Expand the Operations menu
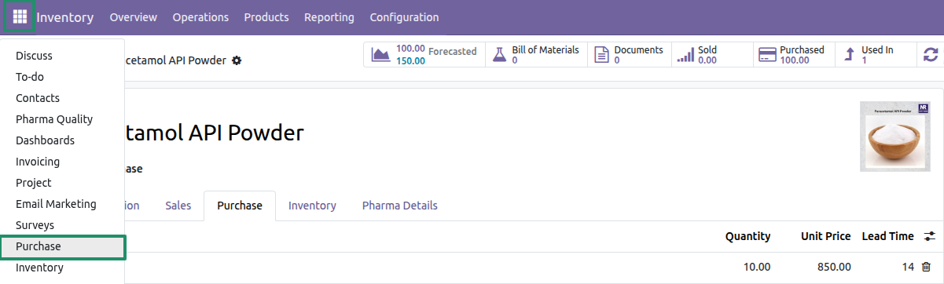Viewport: 944px width, 284px height. pos(200,17)
